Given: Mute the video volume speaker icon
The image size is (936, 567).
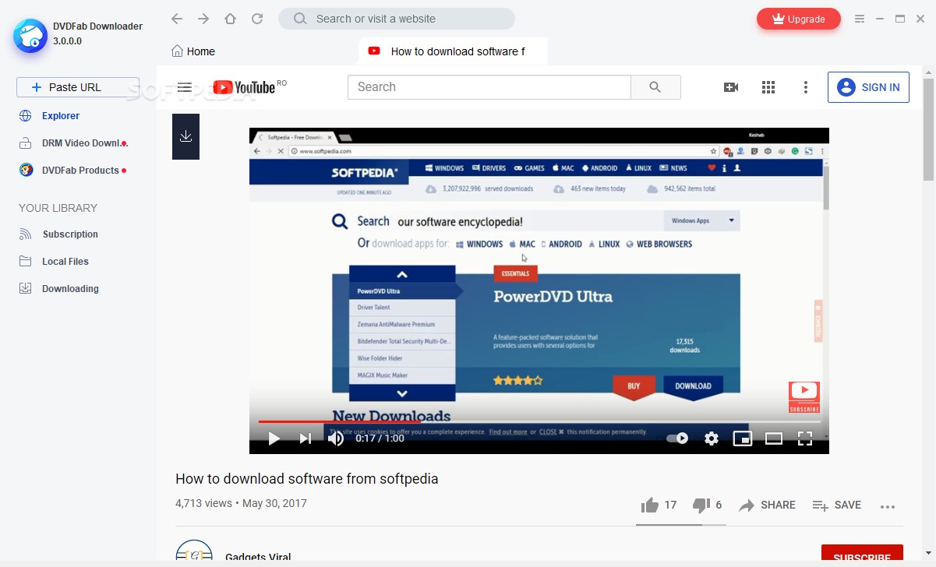Looking at the screenshot, I should pyautogui.click(x=336, y=438).
